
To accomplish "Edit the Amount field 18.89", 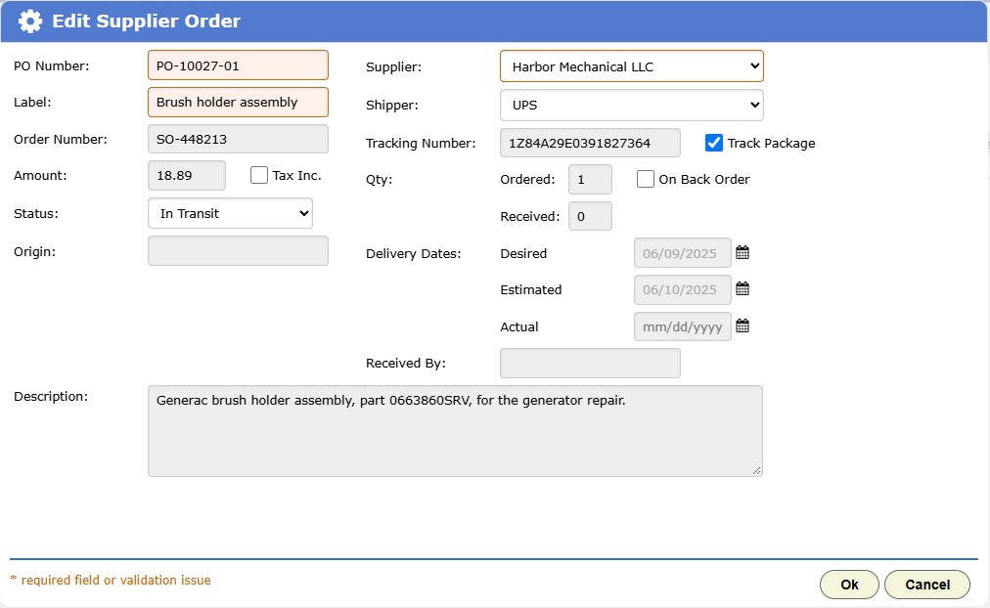I will tap(187, 175).
